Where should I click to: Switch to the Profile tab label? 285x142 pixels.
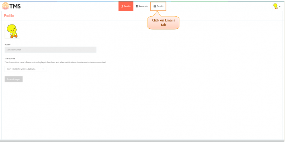pos(127,6)
